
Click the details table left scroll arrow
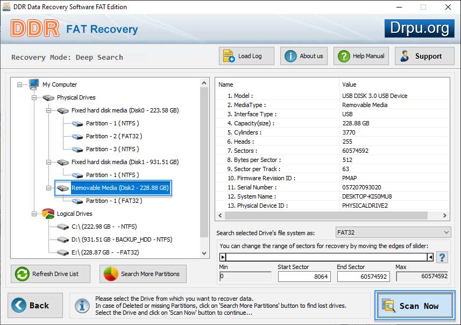point(220,216)
